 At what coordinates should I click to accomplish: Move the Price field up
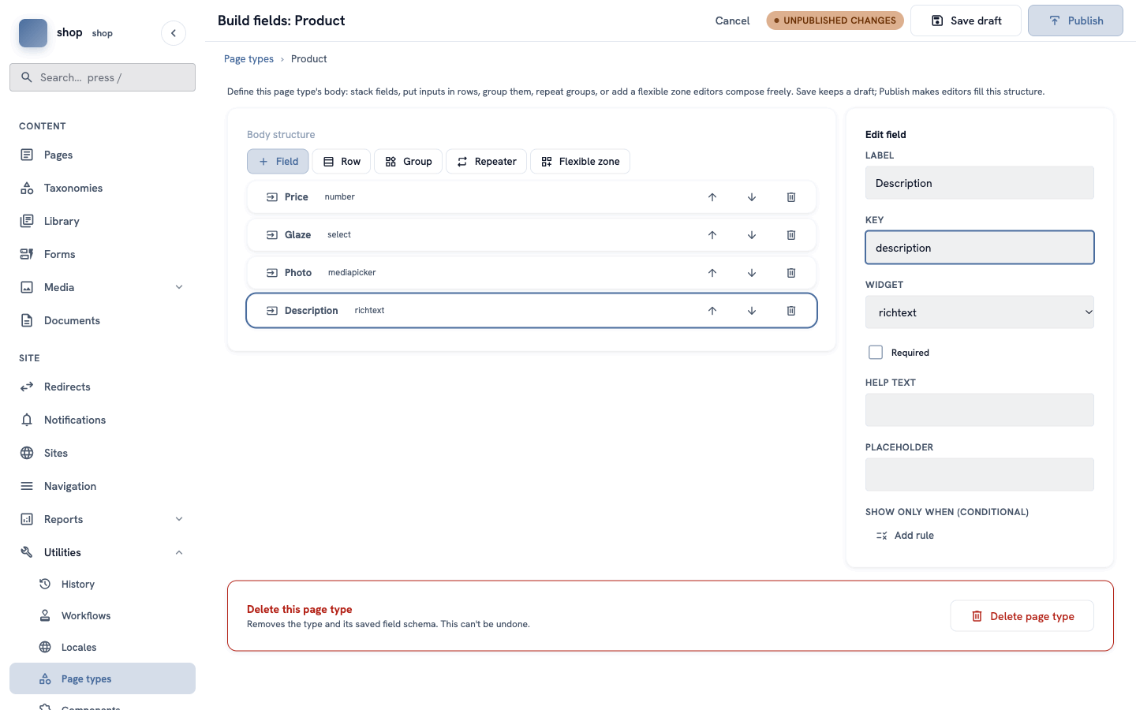pyautogui.click(x=712, y=197)
